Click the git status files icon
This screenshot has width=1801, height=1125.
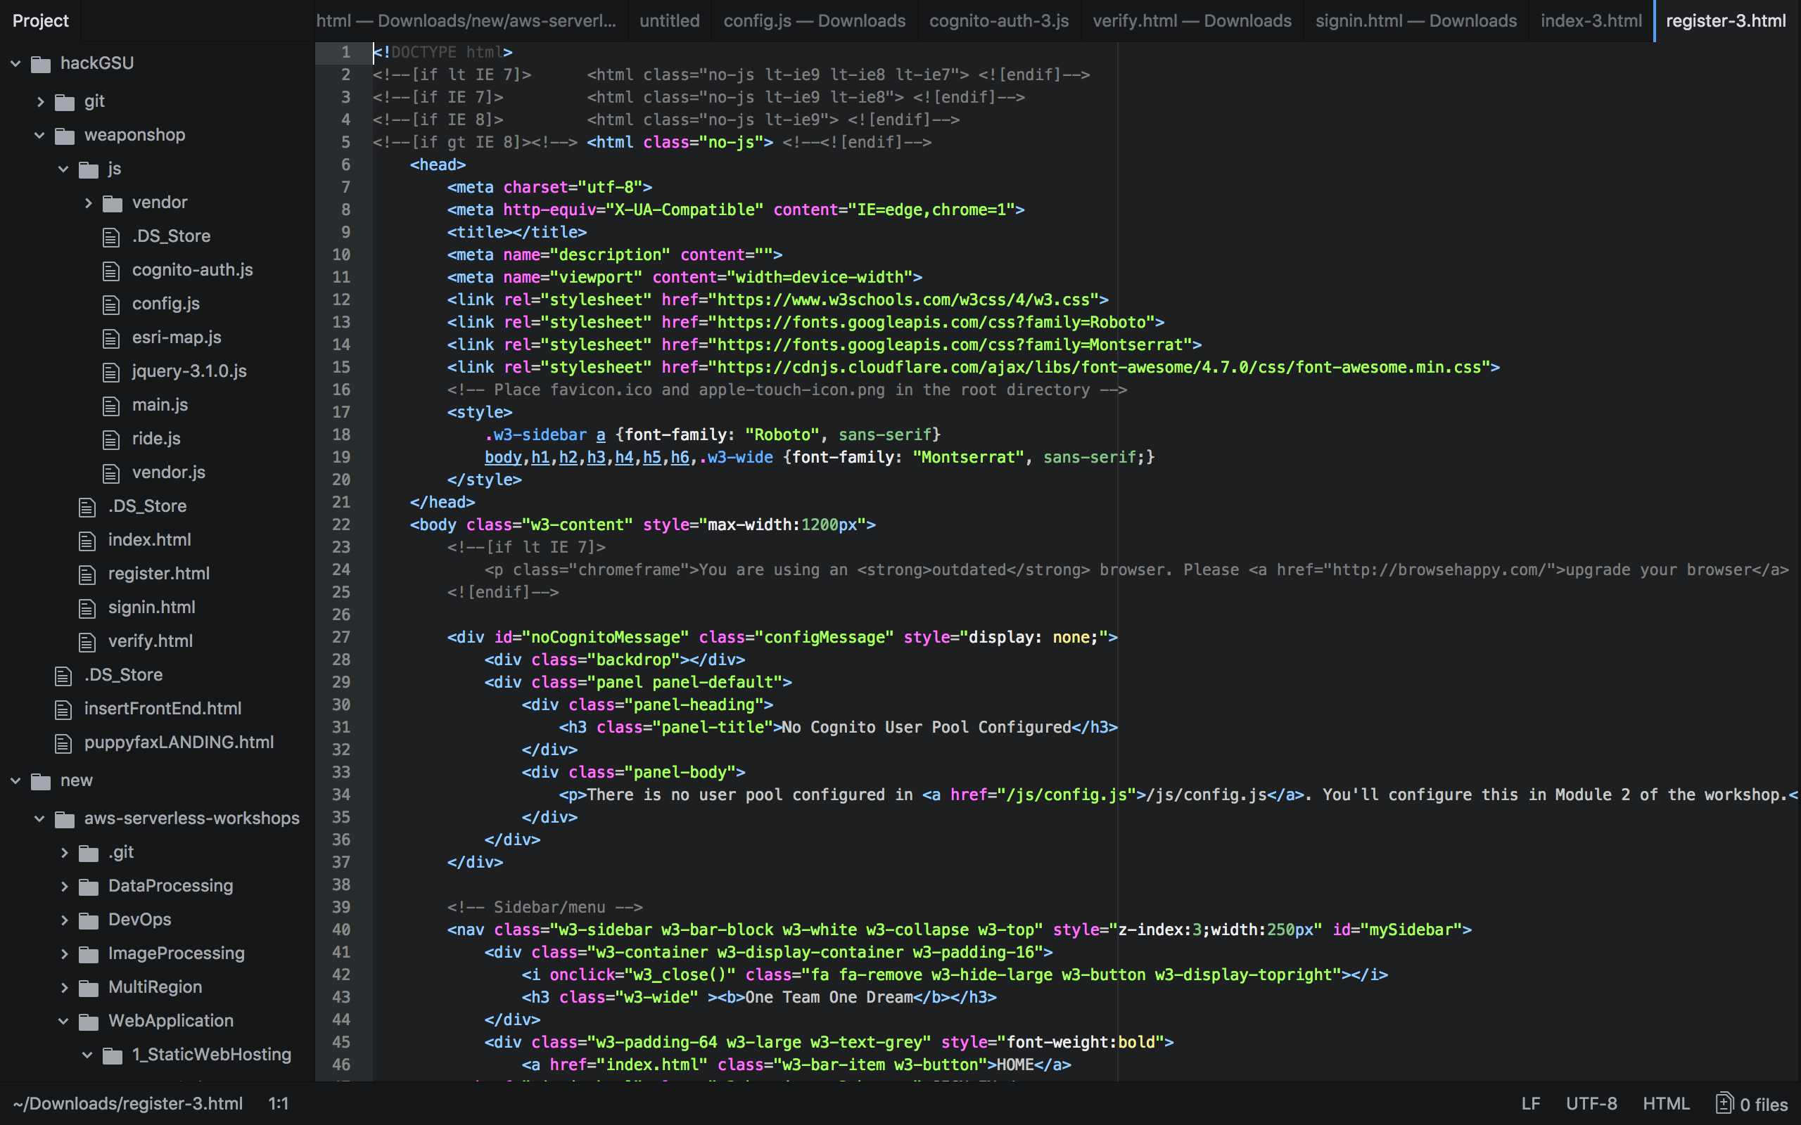pyautogui.click(x=1724, y=1103)
